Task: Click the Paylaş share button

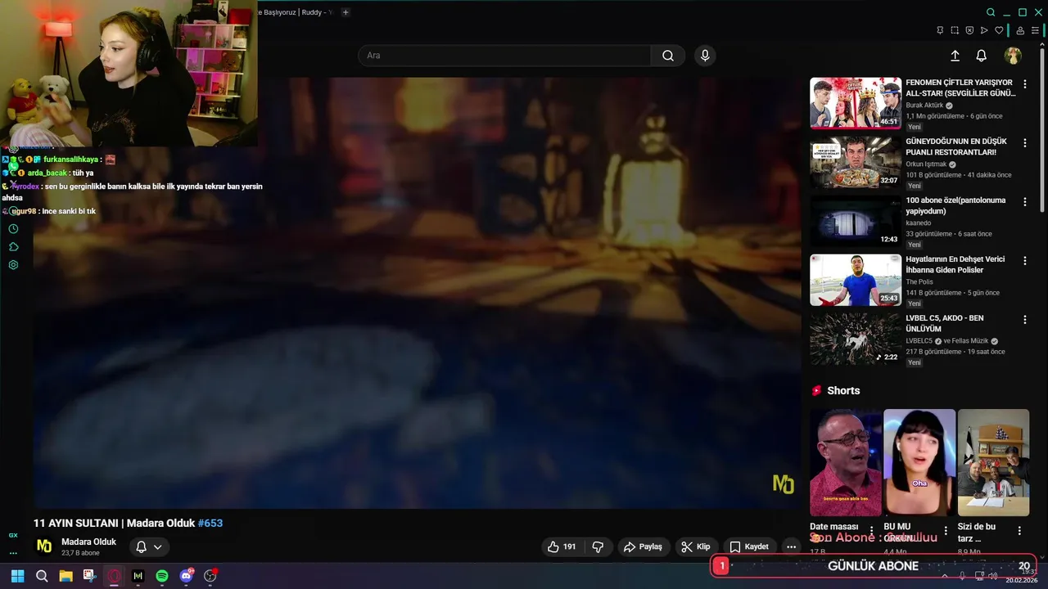Action: tap(644, 546)
